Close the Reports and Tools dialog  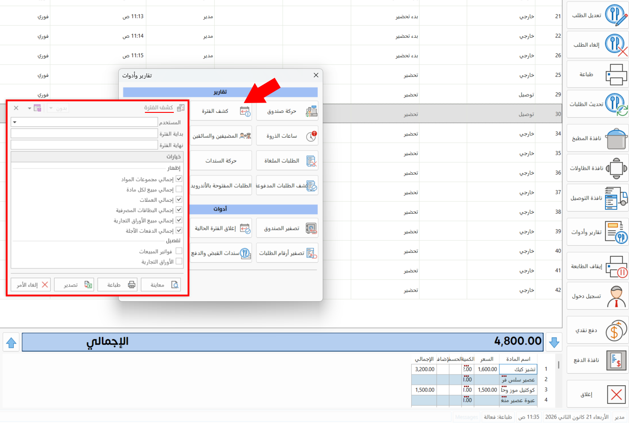[316, 75]
